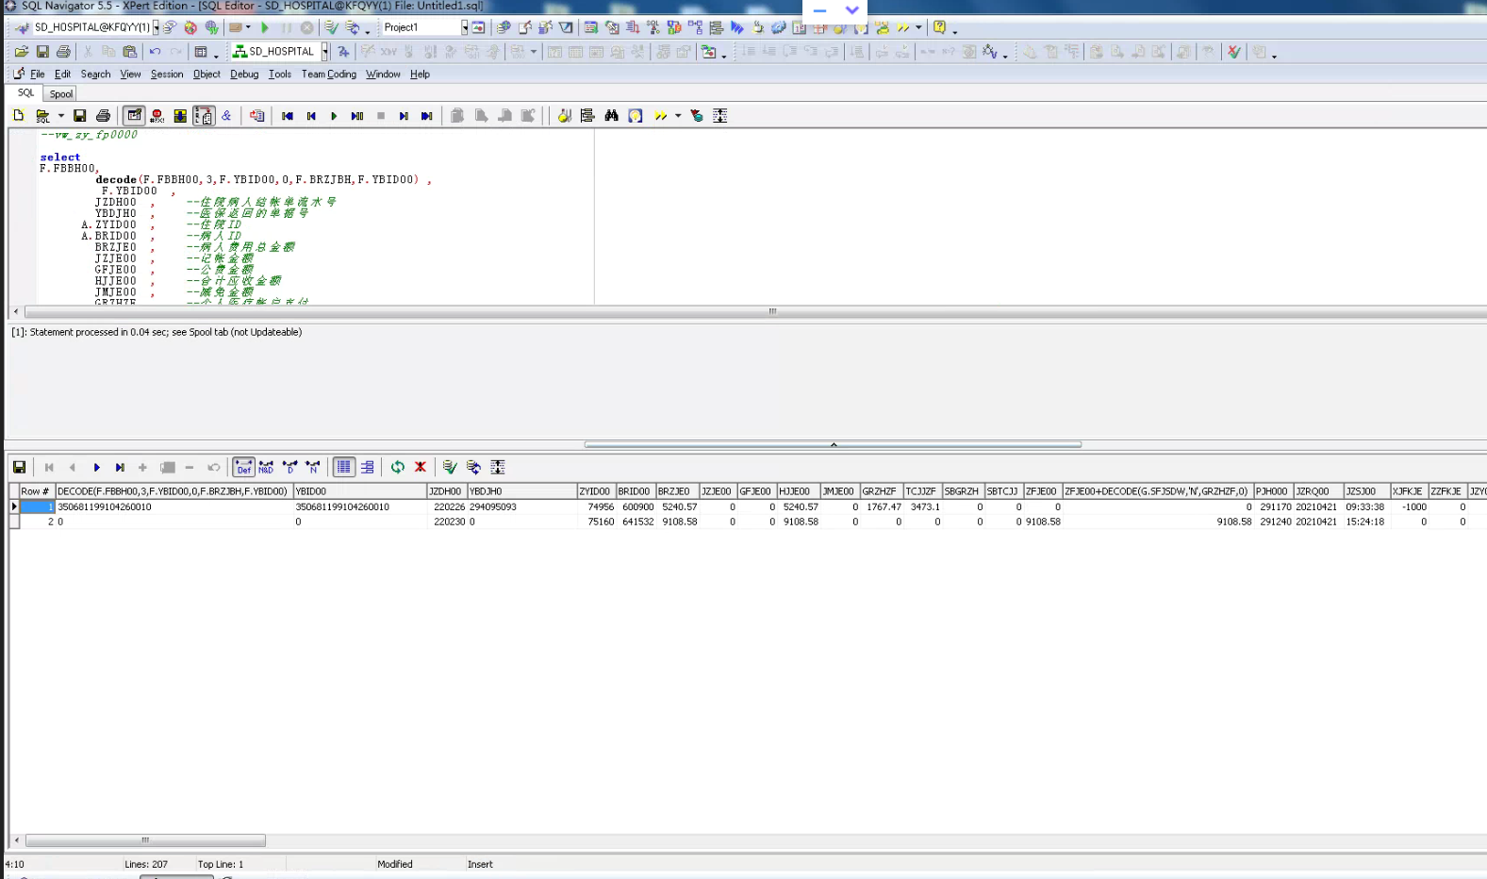1487x879 pixels.
Task: Click the Undo icon in the main toolbar
Action: click(155, 52)
